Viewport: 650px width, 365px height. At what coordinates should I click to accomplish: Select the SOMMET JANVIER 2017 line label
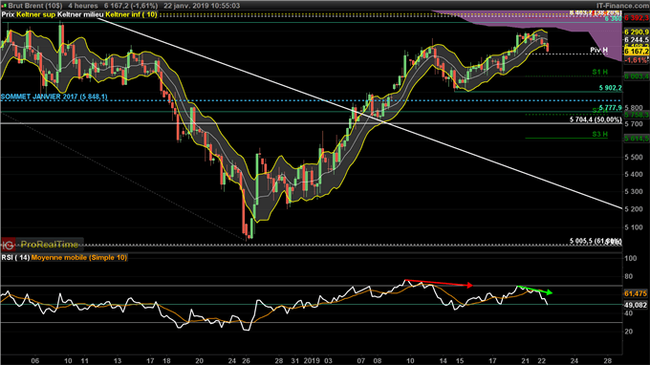54,97
